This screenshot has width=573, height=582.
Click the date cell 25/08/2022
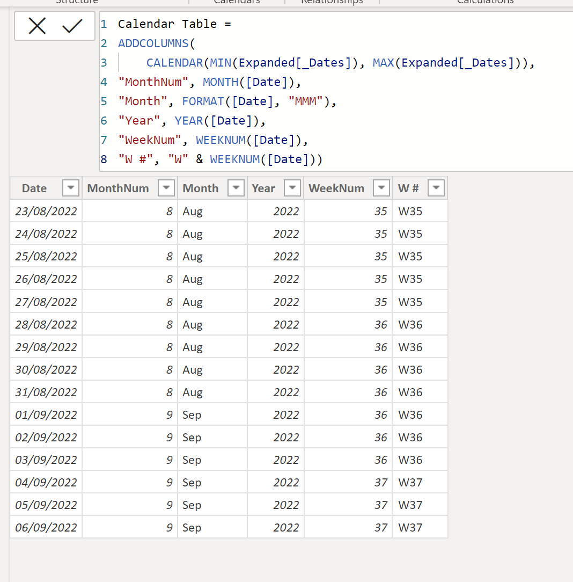tap(46, 257)
